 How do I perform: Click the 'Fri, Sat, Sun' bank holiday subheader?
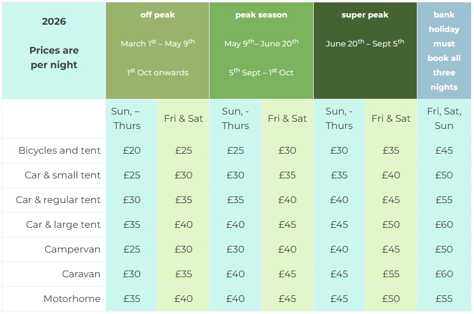click(444, 119)
